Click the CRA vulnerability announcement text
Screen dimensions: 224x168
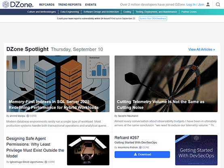(96, 19)
